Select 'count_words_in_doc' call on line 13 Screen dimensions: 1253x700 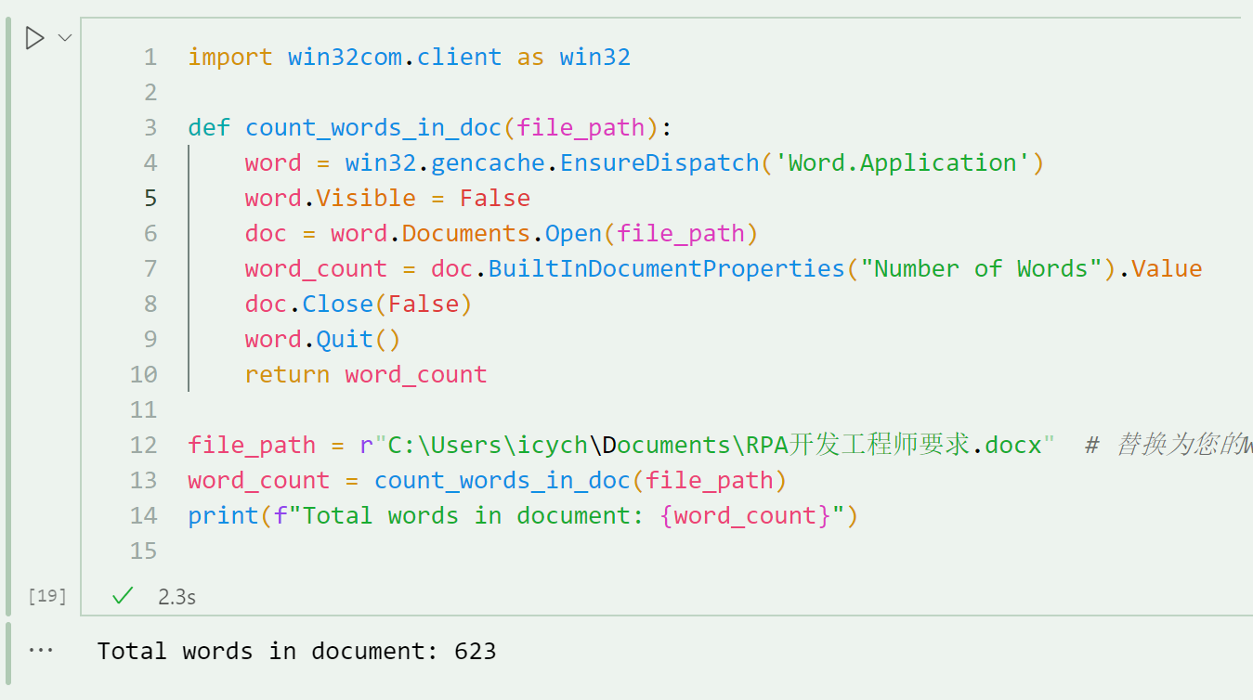[x=502, y=481]
